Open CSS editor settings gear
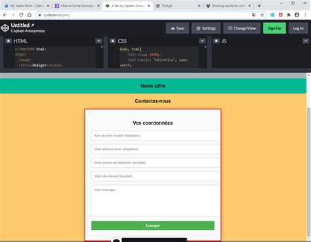311x242 pixels. point(113,41)
